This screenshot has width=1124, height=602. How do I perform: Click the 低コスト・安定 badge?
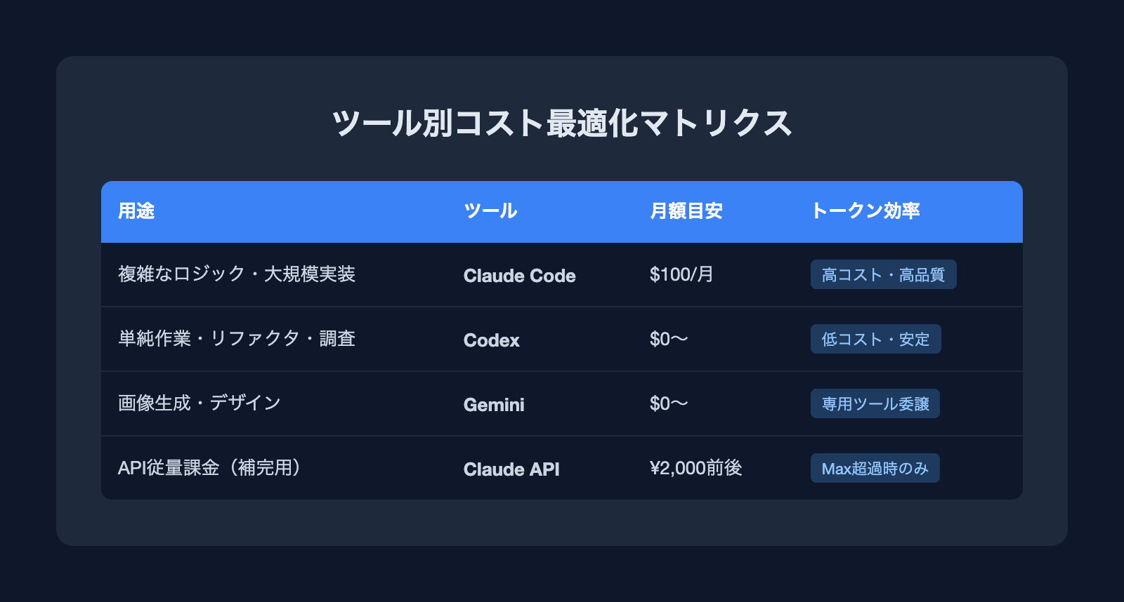[875, 340]
